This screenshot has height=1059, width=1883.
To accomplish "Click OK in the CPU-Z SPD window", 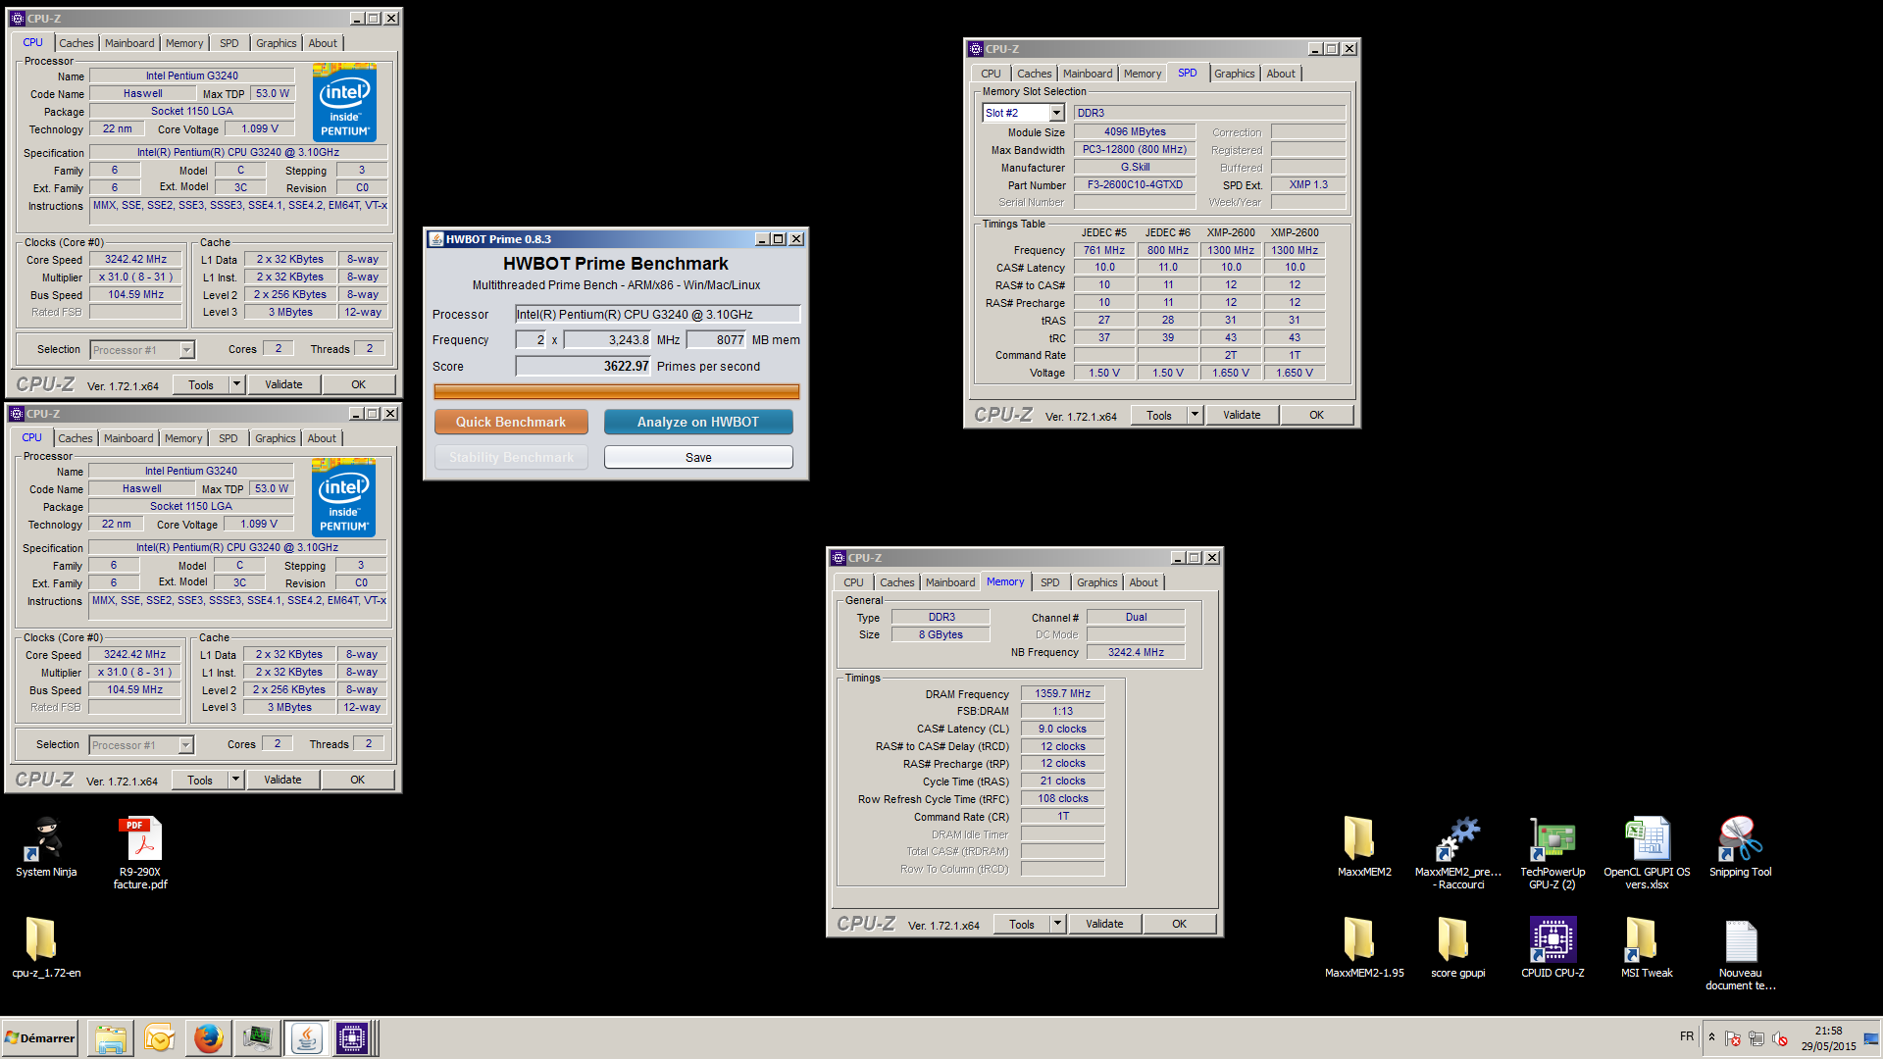I will click(1316, 415).
